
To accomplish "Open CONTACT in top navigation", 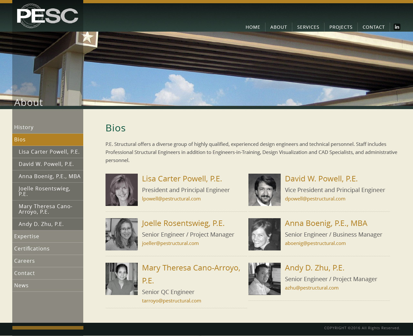I will 374,27.
